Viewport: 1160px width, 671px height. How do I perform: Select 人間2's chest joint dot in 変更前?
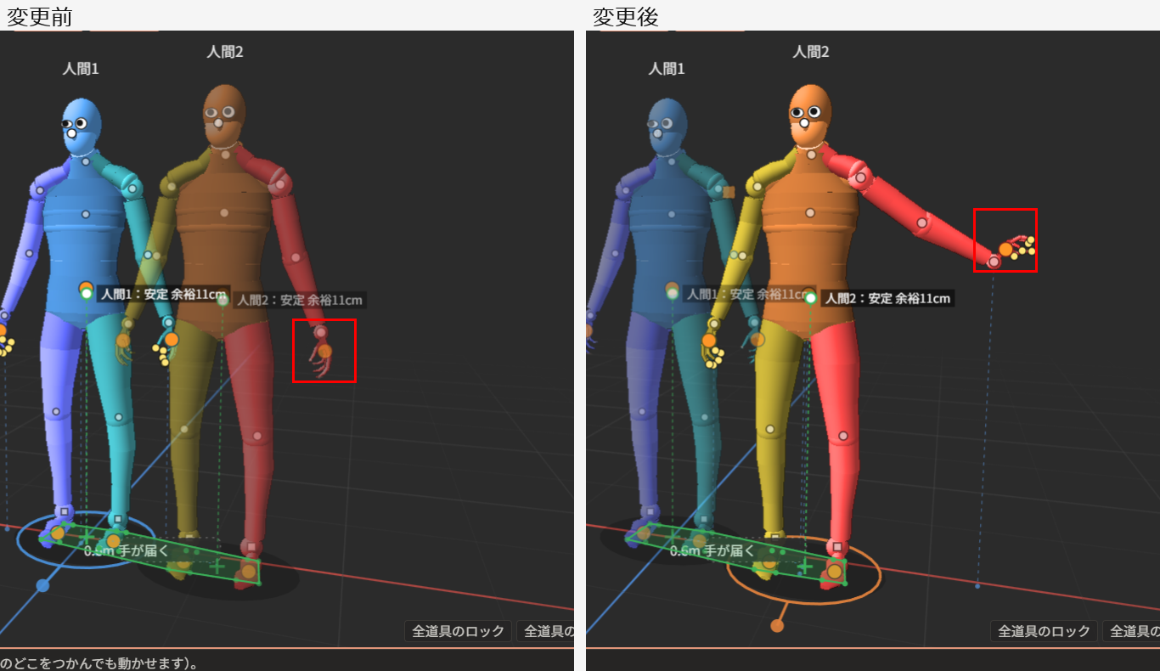(224, 213)
